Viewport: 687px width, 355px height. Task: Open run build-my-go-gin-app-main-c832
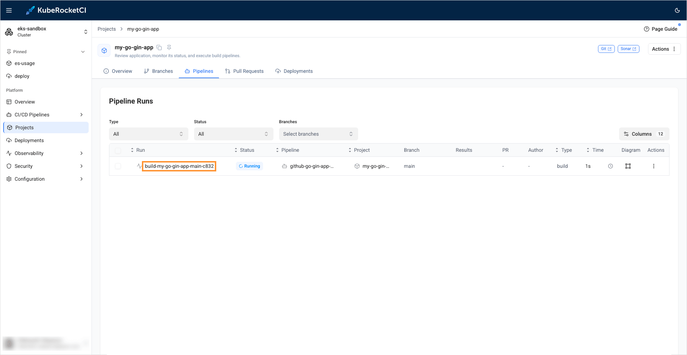(x=179, y=166)
